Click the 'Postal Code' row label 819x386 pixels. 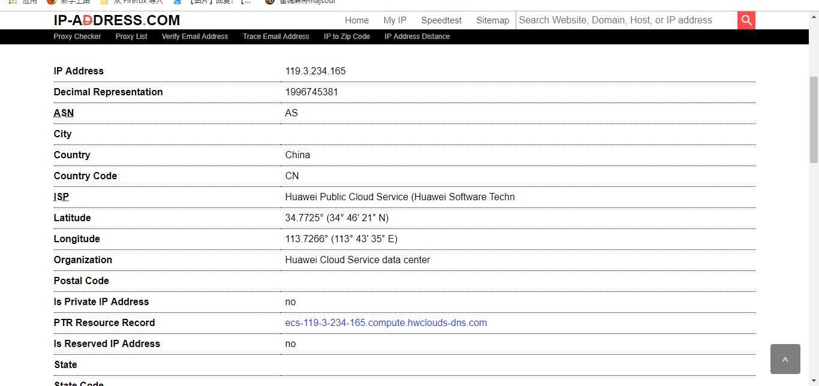tap(81, 281)
